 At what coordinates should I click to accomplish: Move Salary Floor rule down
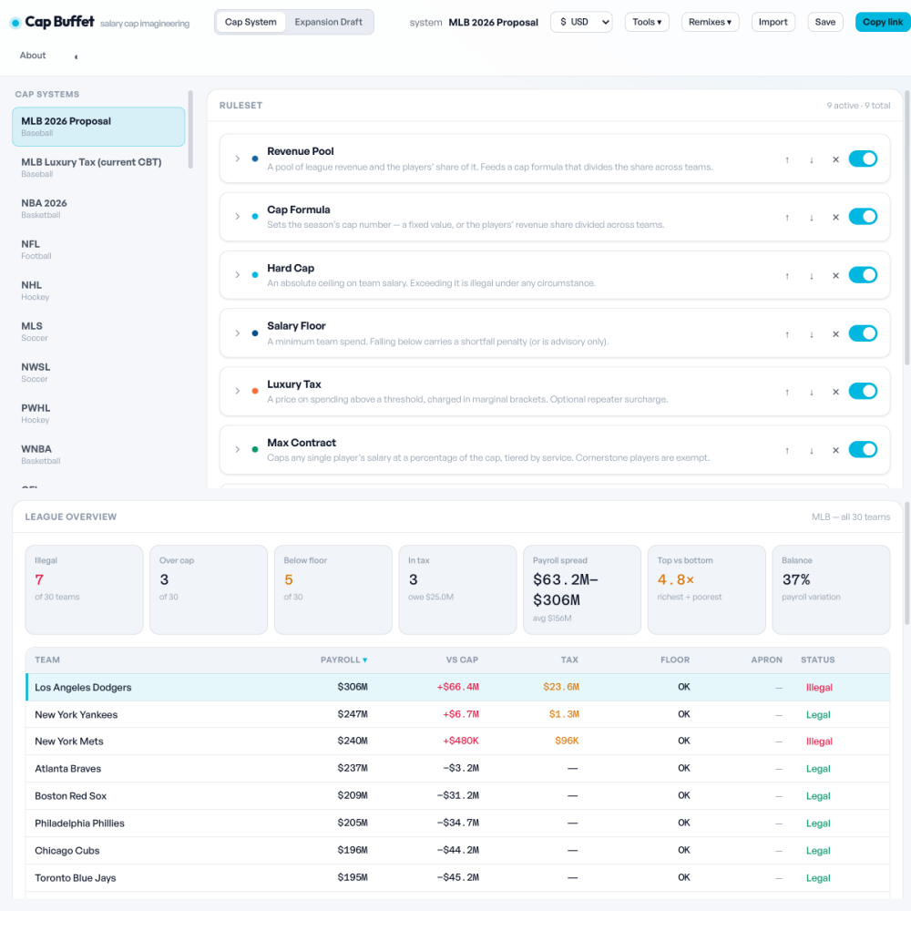click(x=812, y=334)
